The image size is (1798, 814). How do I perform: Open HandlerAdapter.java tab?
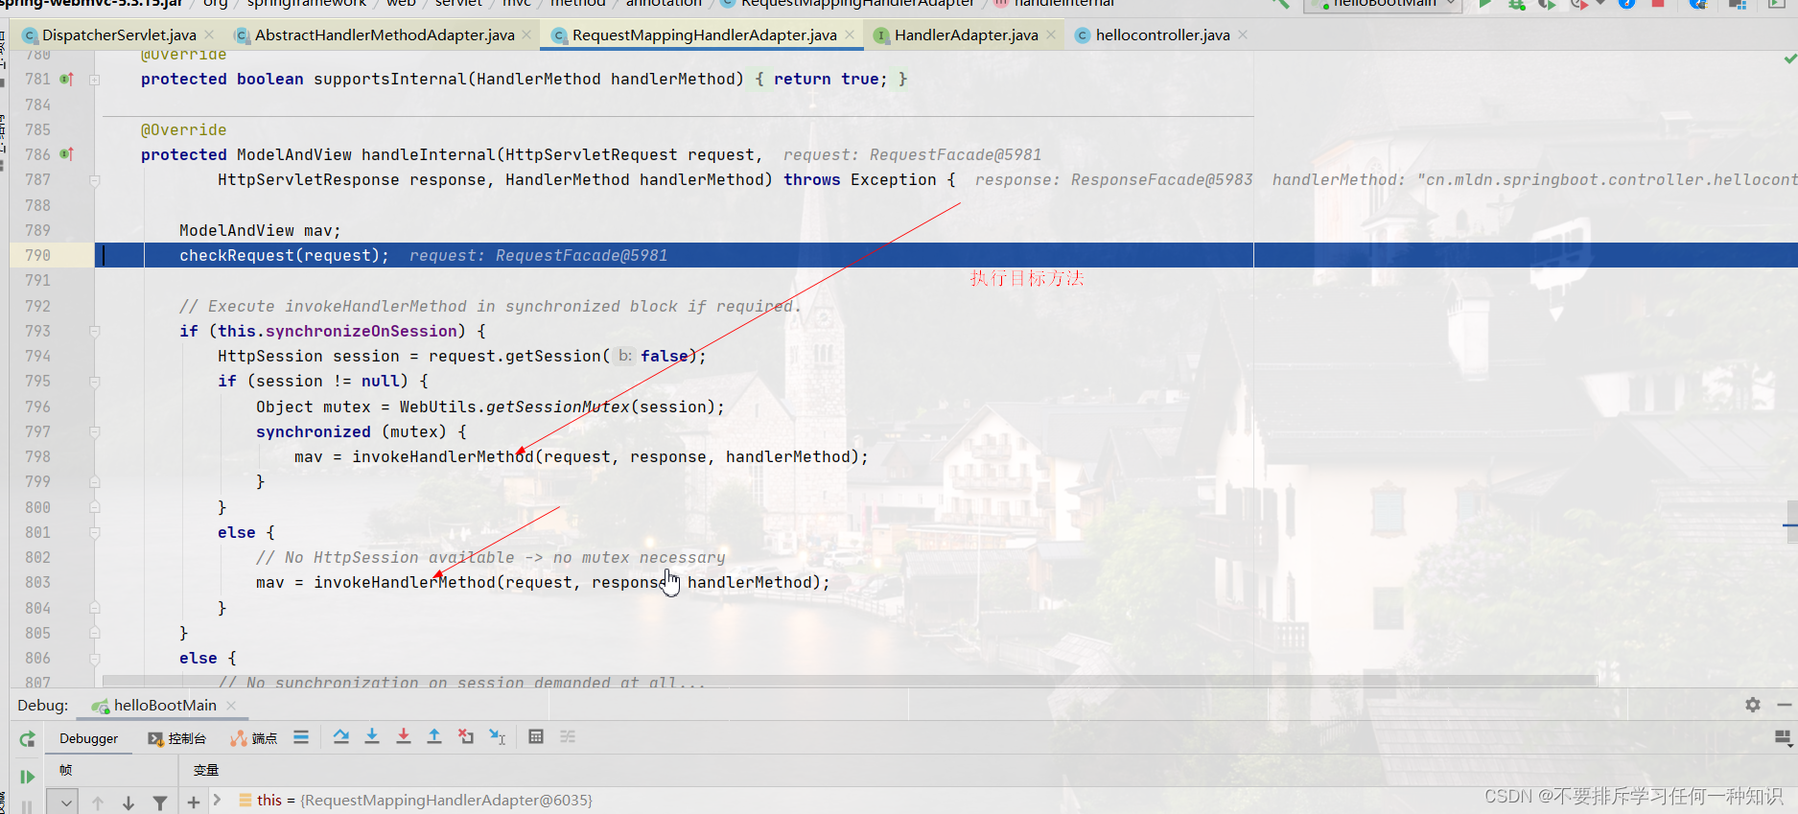[x=966, y=35]
